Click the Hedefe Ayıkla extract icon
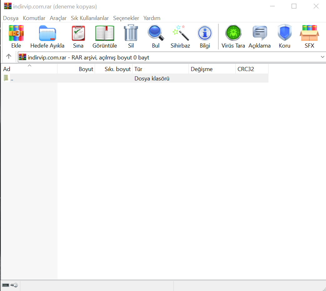The height and width of the screenshot is (291, 326). (x=47, y=33)
